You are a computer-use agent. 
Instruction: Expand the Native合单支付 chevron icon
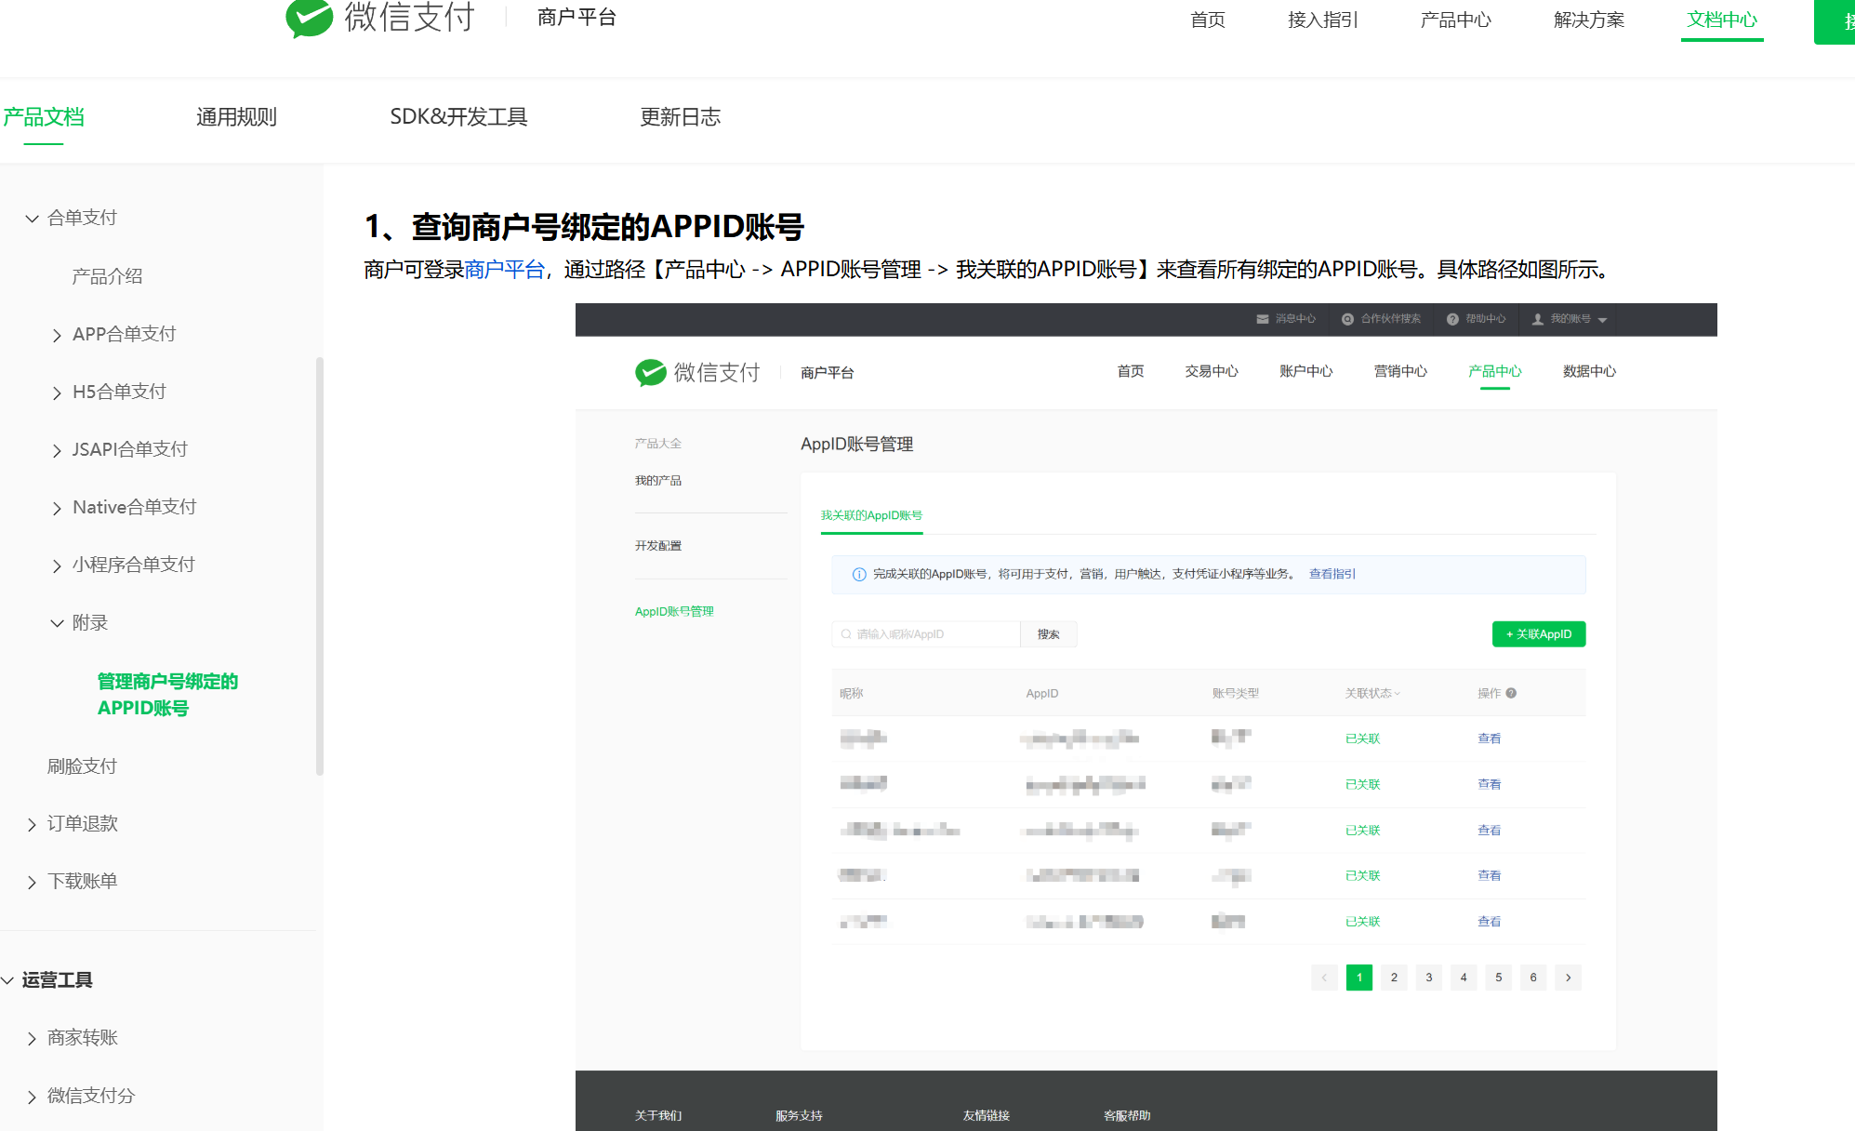(58, 508)
